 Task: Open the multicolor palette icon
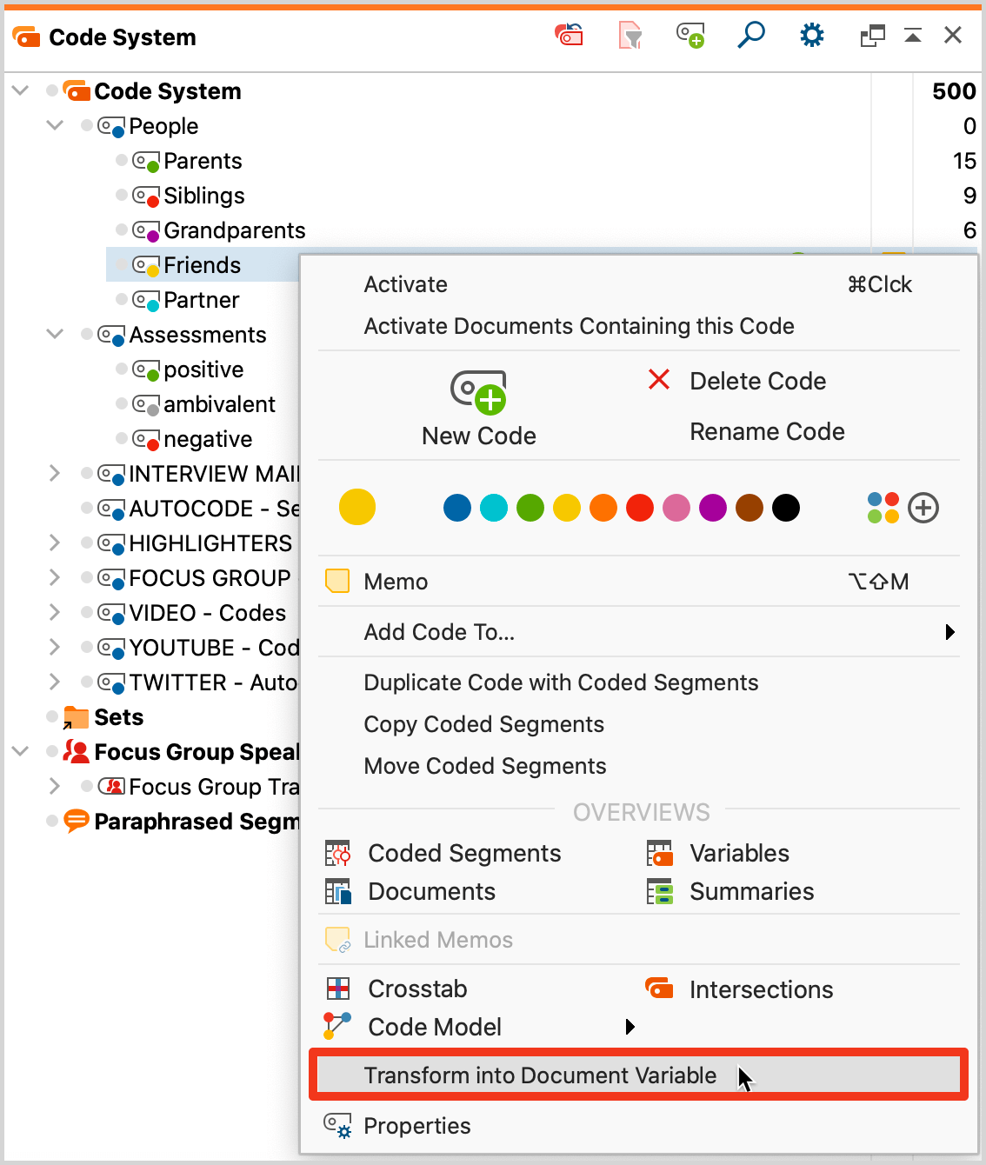883,508
